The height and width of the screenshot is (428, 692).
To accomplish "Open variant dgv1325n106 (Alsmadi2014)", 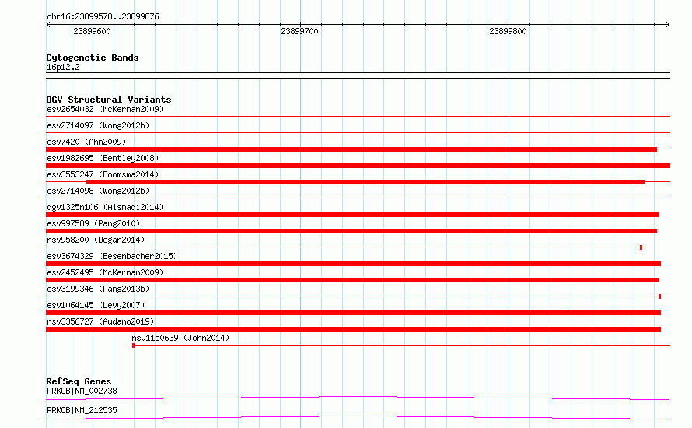I will coord(105,207).
